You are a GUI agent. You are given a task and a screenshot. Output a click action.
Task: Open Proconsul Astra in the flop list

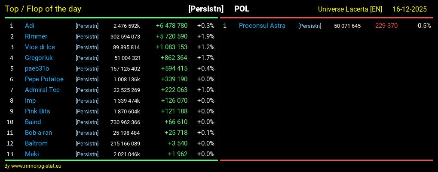(262, 26)
